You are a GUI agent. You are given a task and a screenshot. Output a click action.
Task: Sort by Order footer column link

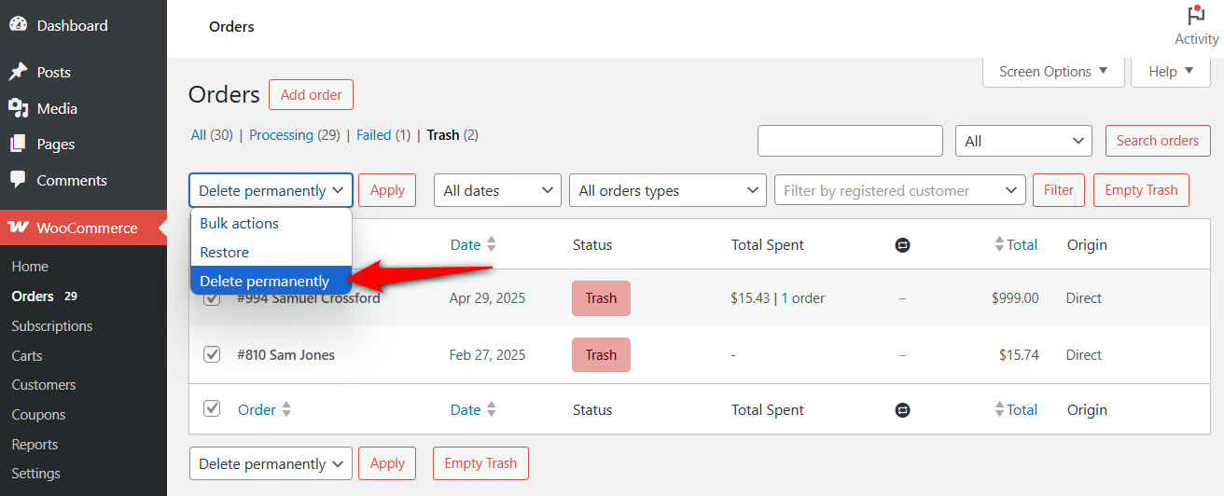[257, 409]
